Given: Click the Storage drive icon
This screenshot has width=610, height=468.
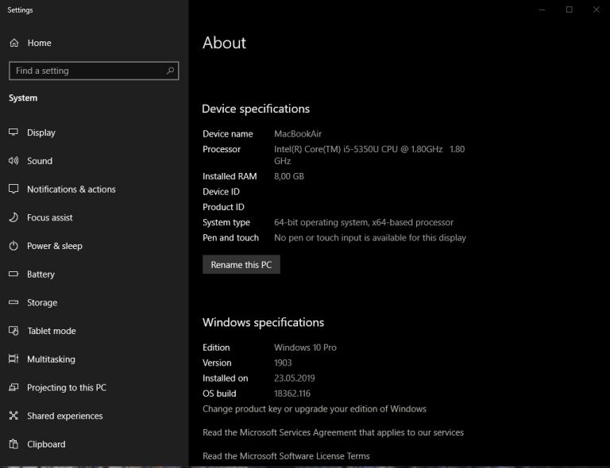Looking at the screenshot, I should tap(14, 302).
